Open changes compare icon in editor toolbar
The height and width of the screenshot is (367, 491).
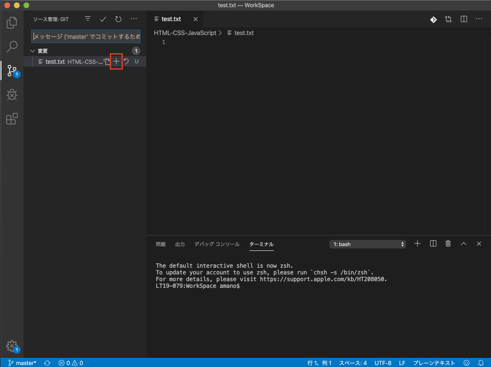click(448, 19)
